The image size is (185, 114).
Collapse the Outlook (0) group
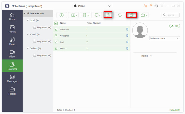coord(28,48)
